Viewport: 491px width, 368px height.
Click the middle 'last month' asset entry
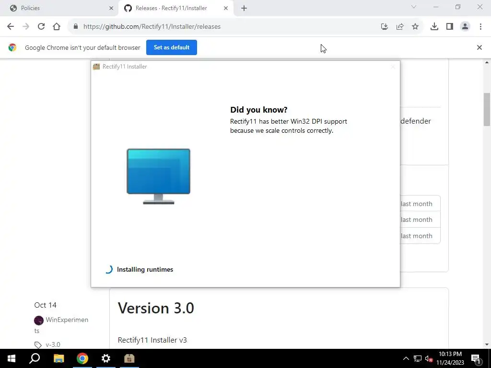click(x=416, y=219)
